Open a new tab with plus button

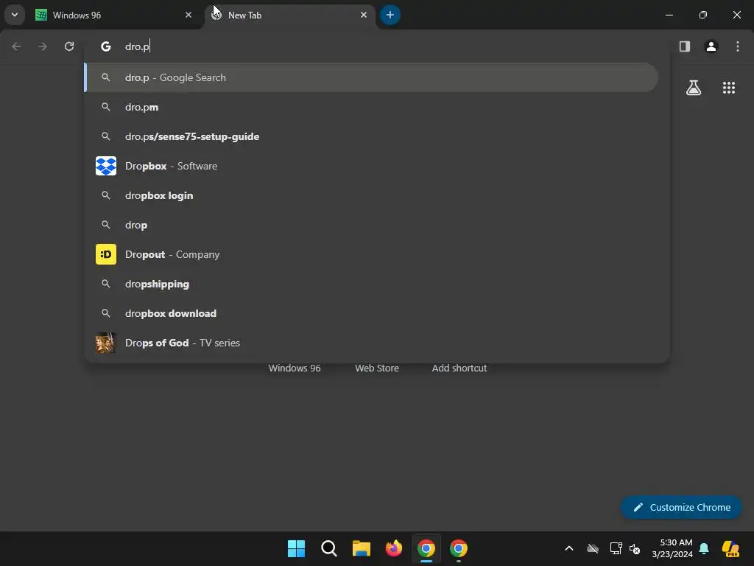coord(390,15)
